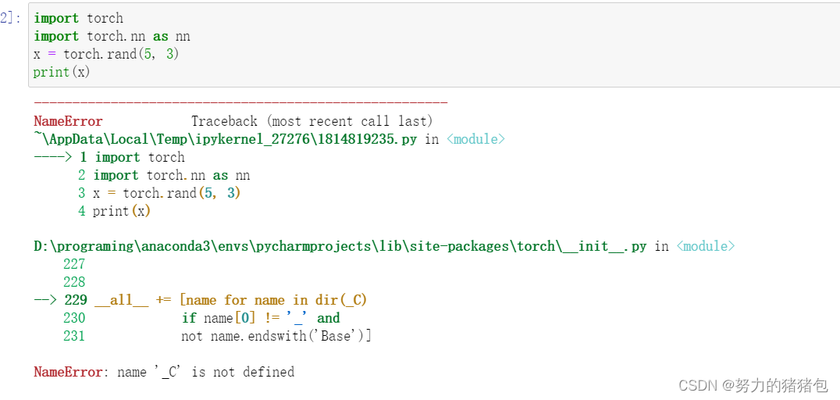Click traceback line '4 print(x)'
840x400 pixels.
[x=114, y=211]
